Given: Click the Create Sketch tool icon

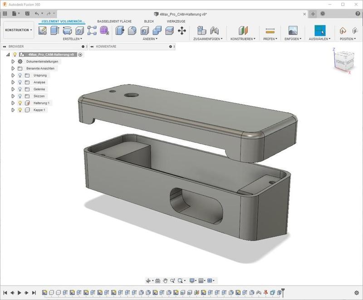Looking at the screenshot, I should (x=43, y=30).
